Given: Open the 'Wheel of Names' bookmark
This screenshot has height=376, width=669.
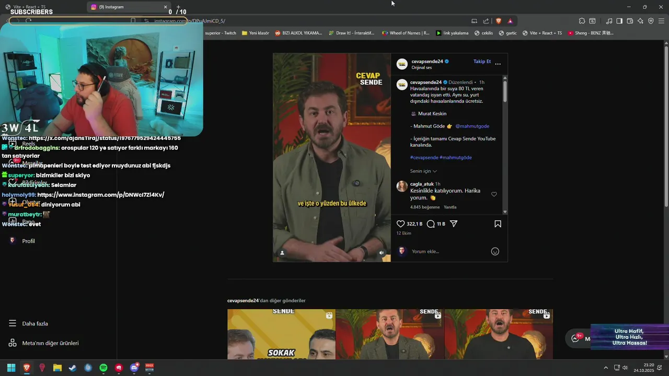Looking at the screenshot, I should click(x=406, y=33).
